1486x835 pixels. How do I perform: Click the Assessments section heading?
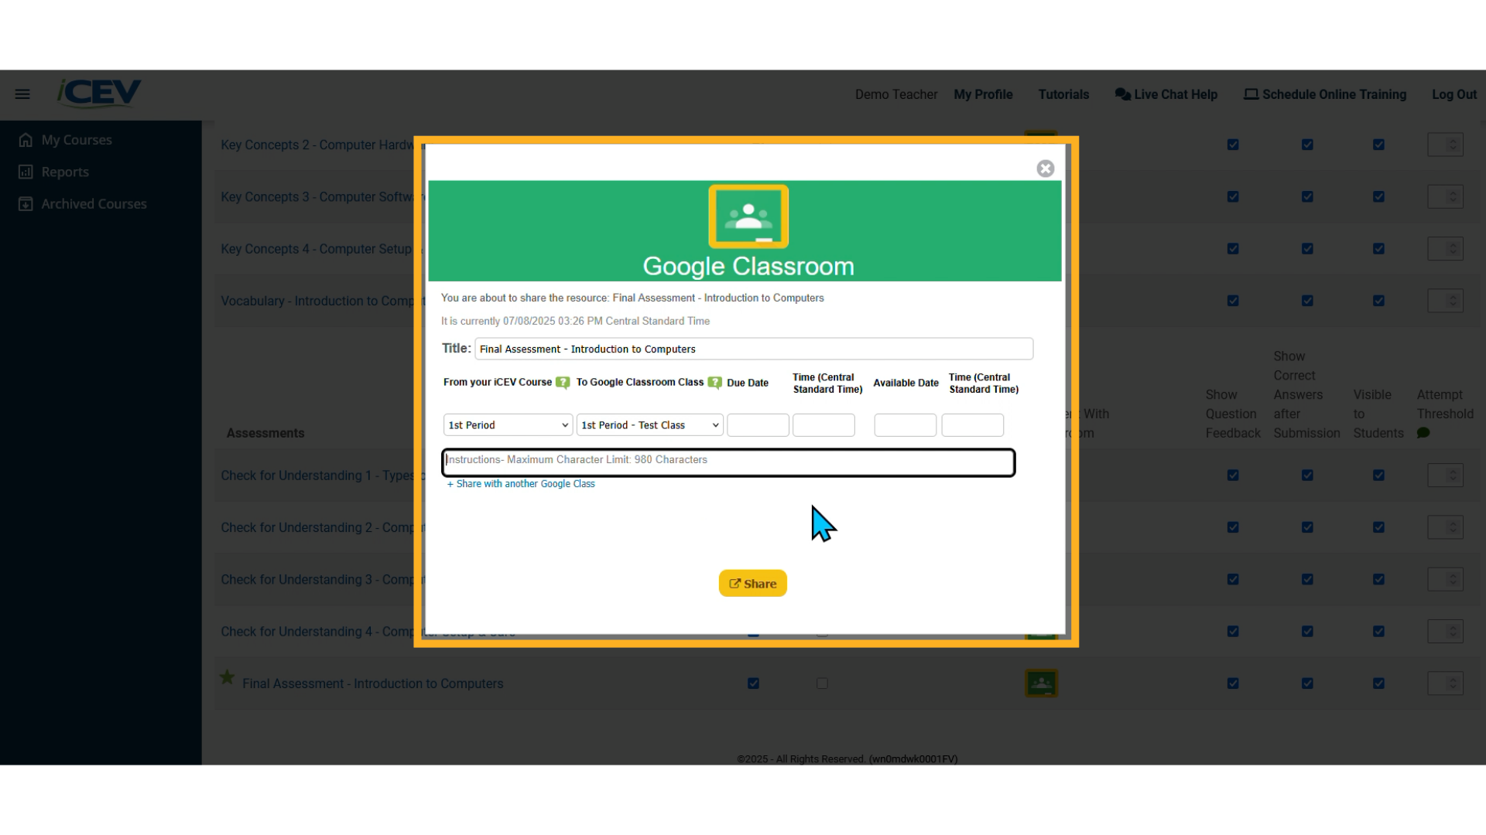[265, 433]
